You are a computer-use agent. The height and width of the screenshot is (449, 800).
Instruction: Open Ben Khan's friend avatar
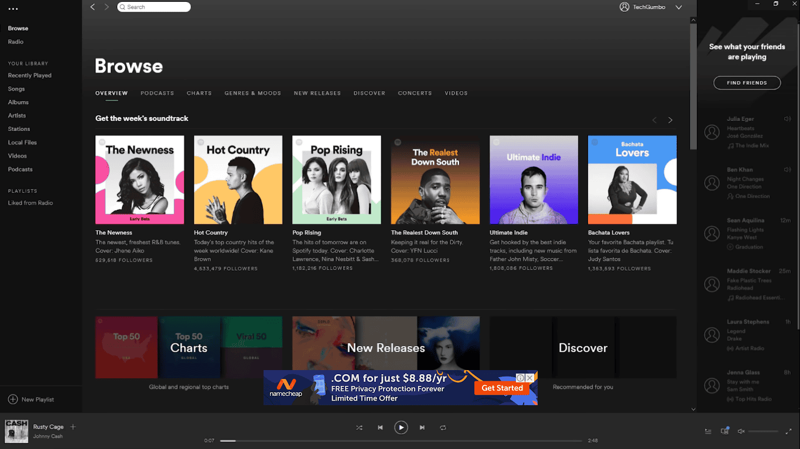click(x=712, y=183)
